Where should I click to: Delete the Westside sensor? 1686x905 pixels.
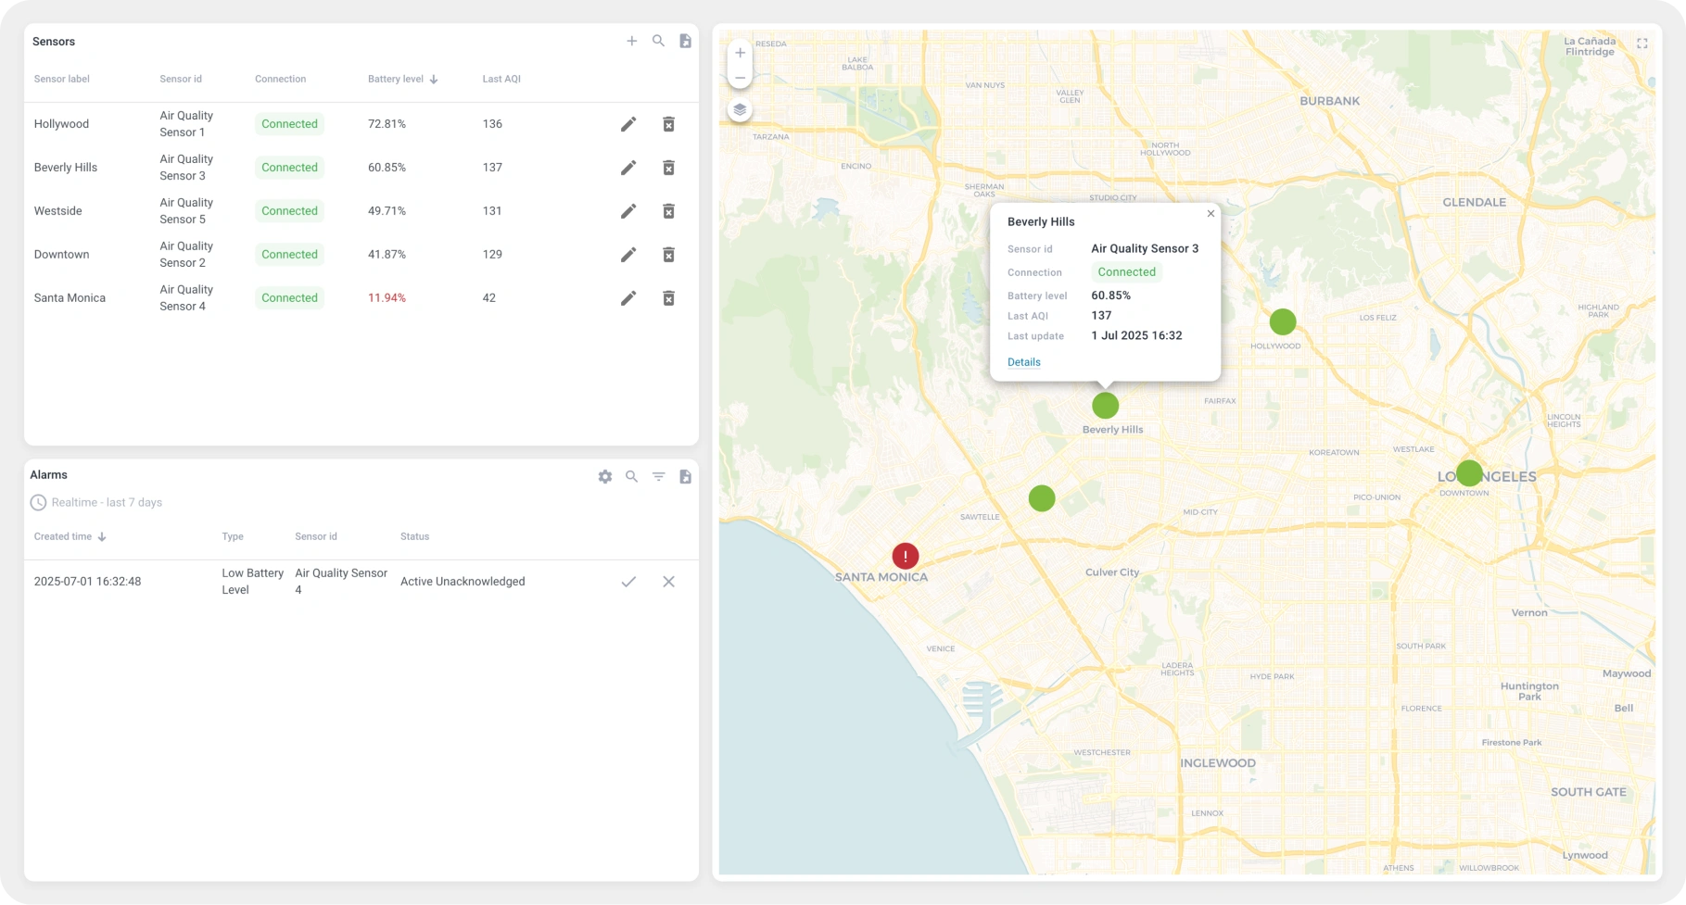tap(668, 211)
